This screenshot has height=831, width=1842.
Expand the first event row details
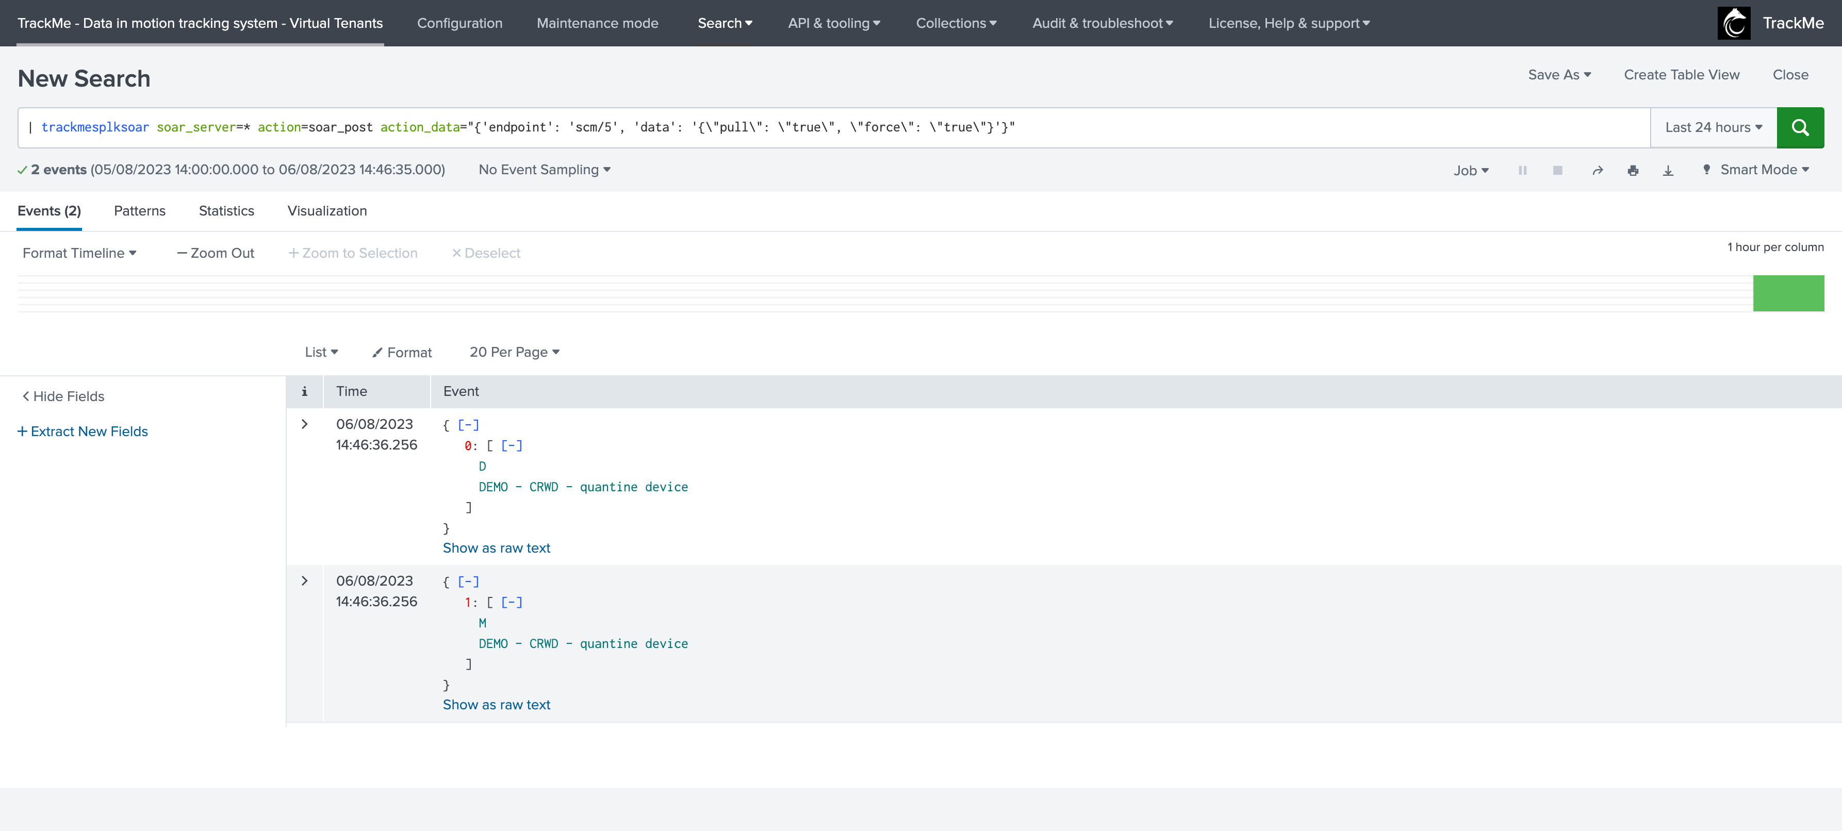(x=305, y=424)
